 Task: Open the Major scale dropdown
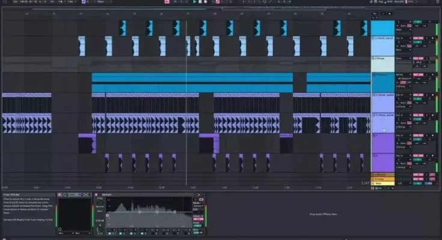(100, 2)
